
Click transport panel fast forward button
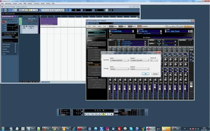(x=92, y=114)
